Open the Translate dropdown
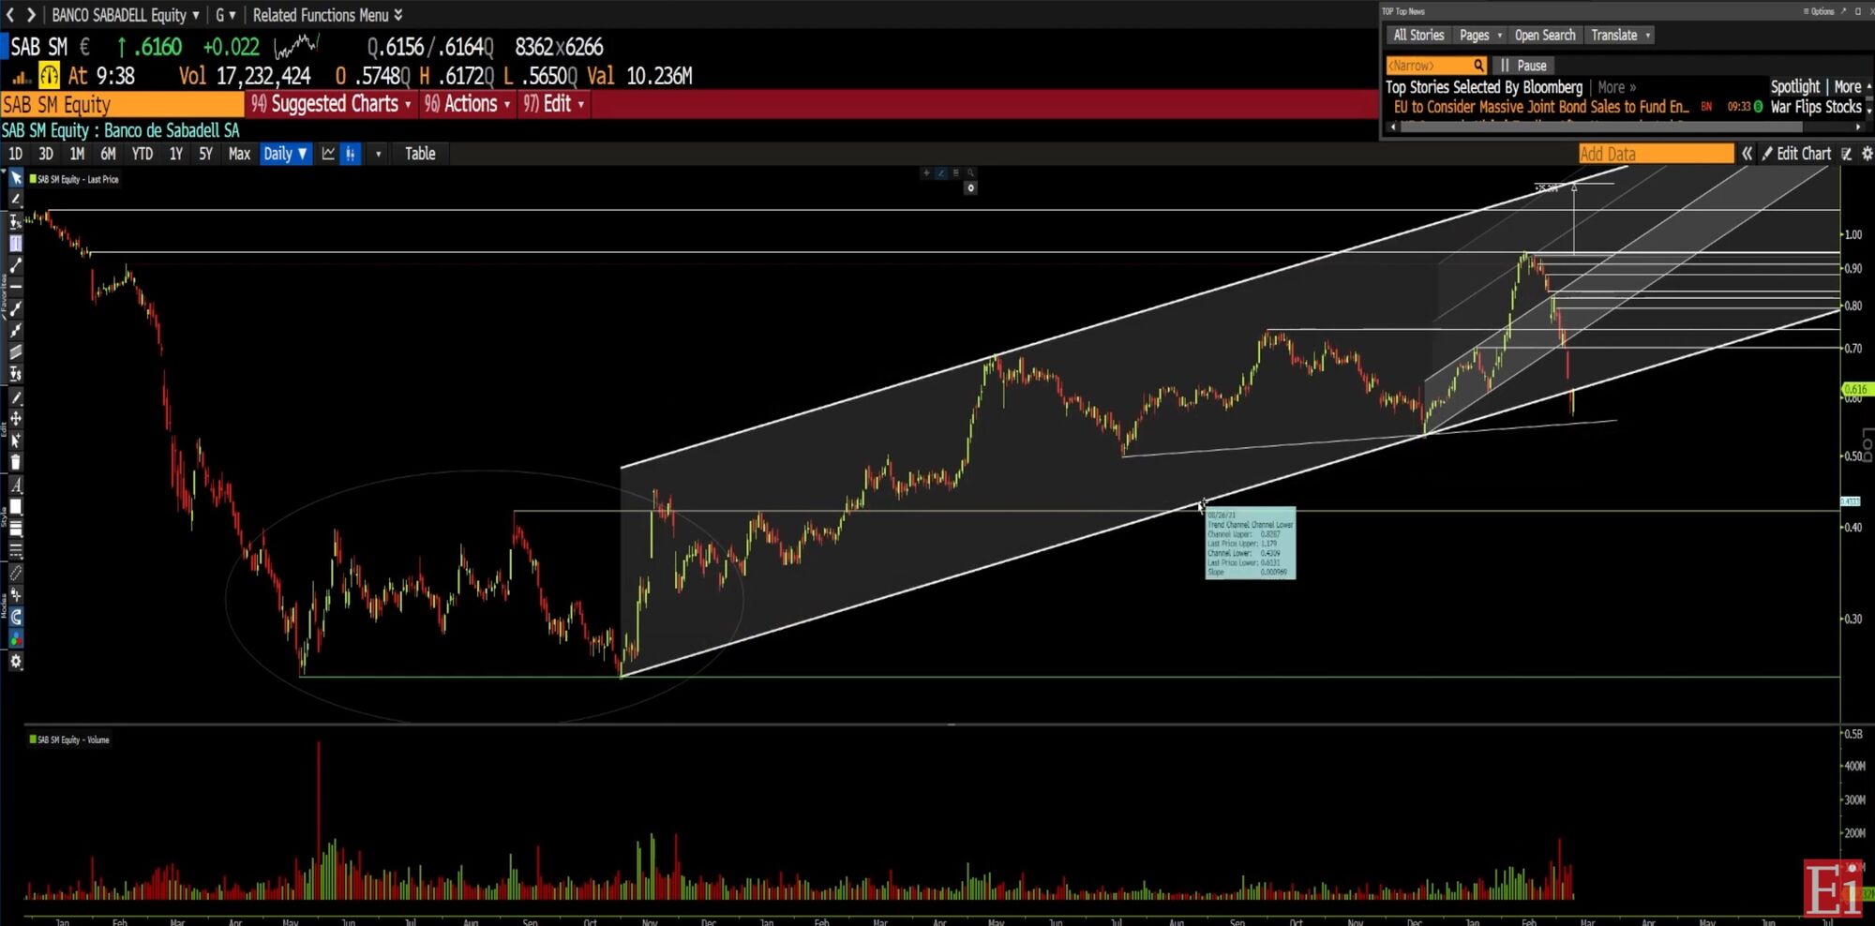This screenshot has width=1875, height=926. [x=1621, y=36]
